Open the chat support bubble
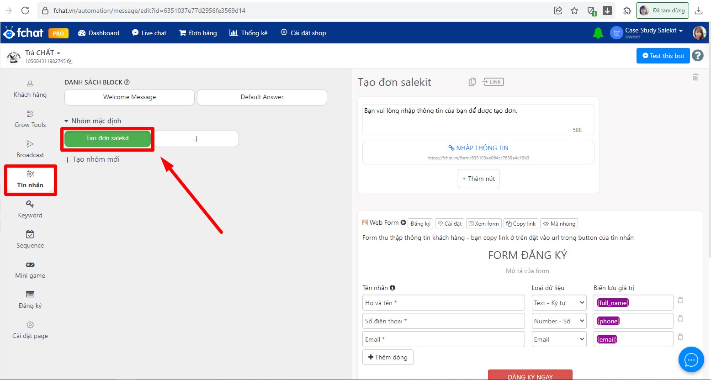 point(691,360)
